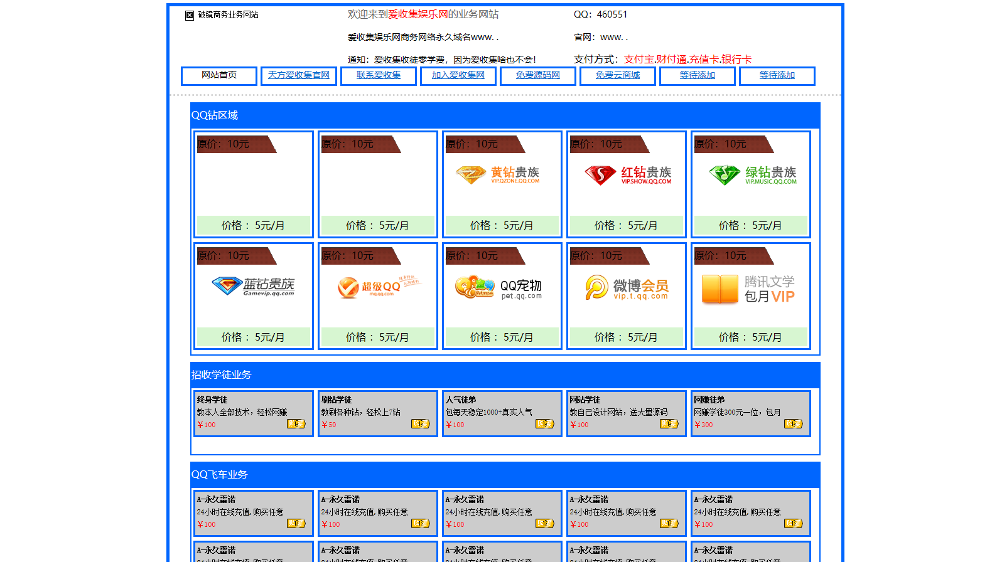Select the Super QQ (超级QQ) logo
Screen dimensions: 997x562
pos(377,287)
